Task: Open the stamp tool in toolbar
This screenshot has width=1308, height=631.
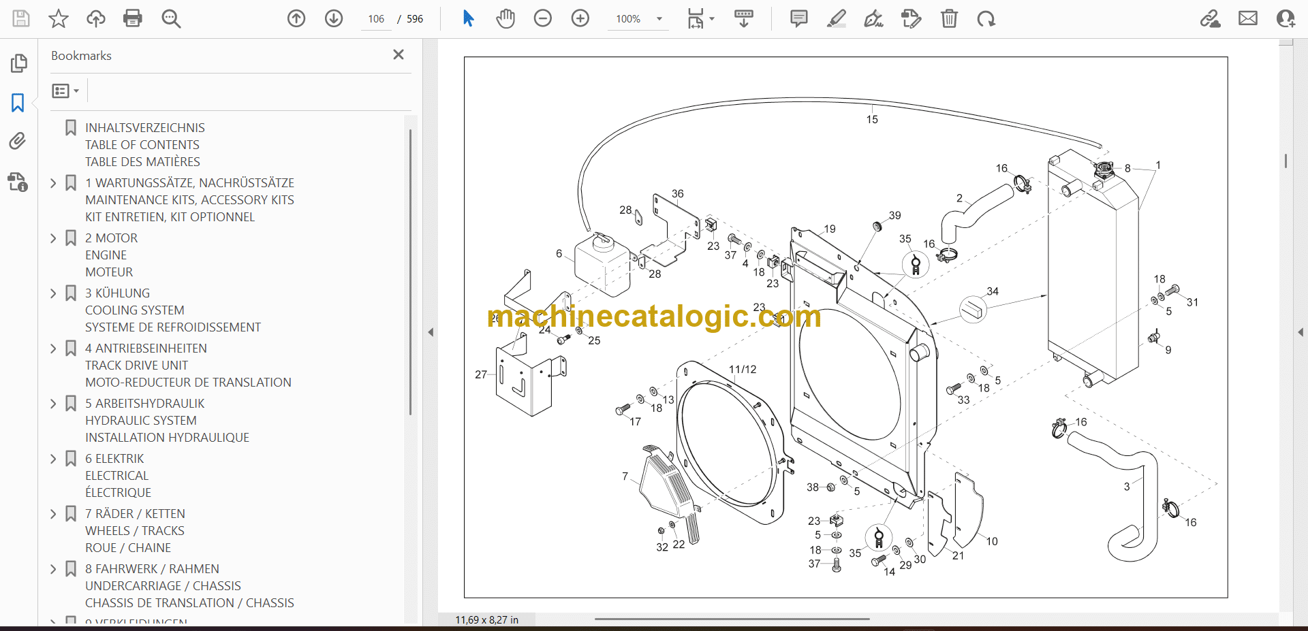Action: click(x=911, y=18)
